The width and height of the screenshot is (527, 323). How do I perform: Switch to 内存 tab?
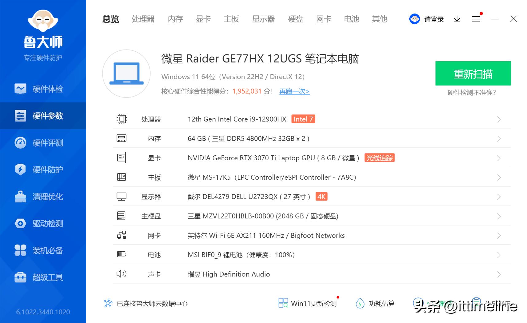(x=175, y=19)
